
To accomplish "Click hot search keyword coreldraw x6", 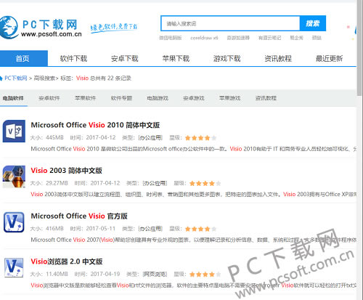I will pos(204,38).
